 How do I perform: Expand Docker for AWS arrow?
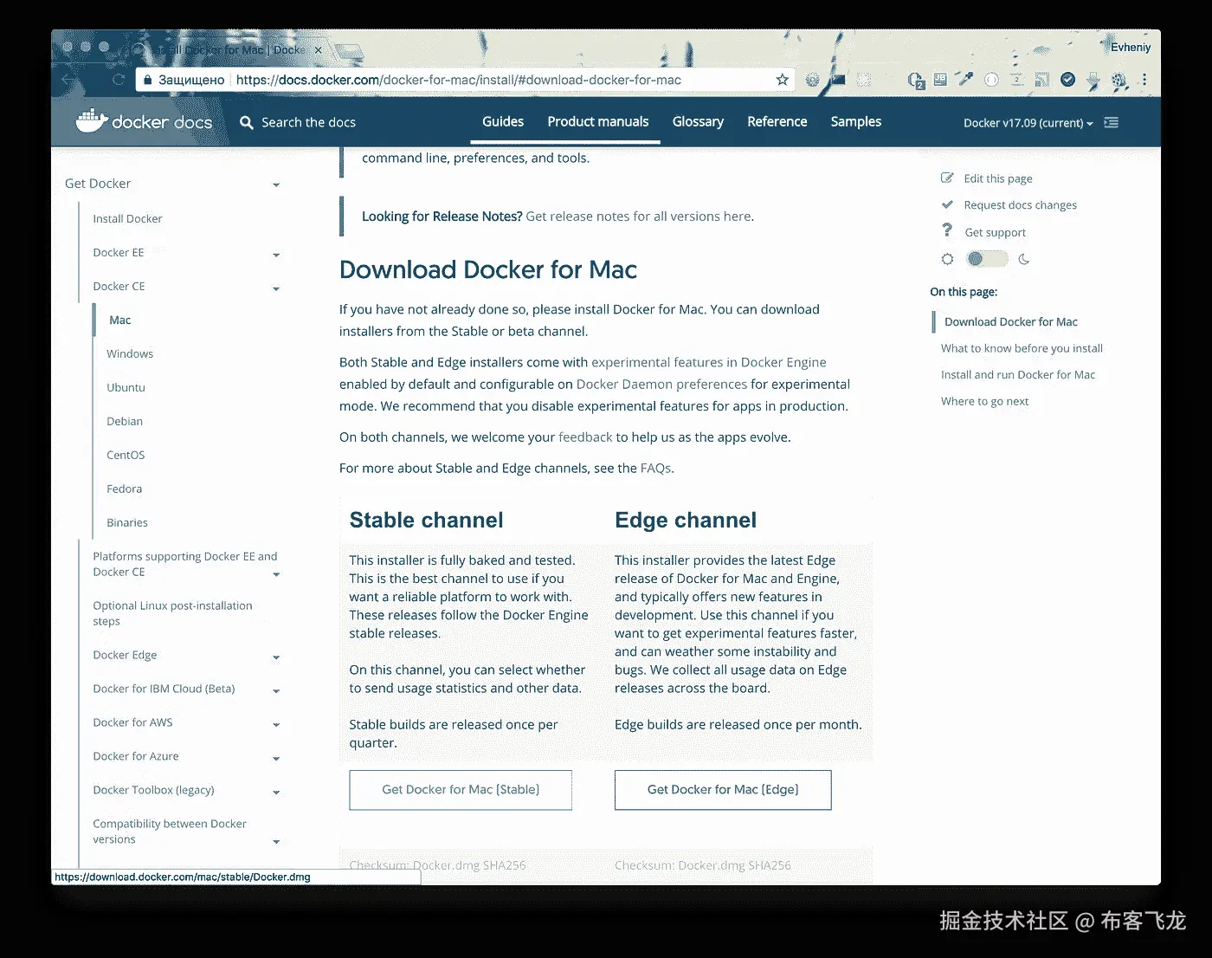(276, 725)
